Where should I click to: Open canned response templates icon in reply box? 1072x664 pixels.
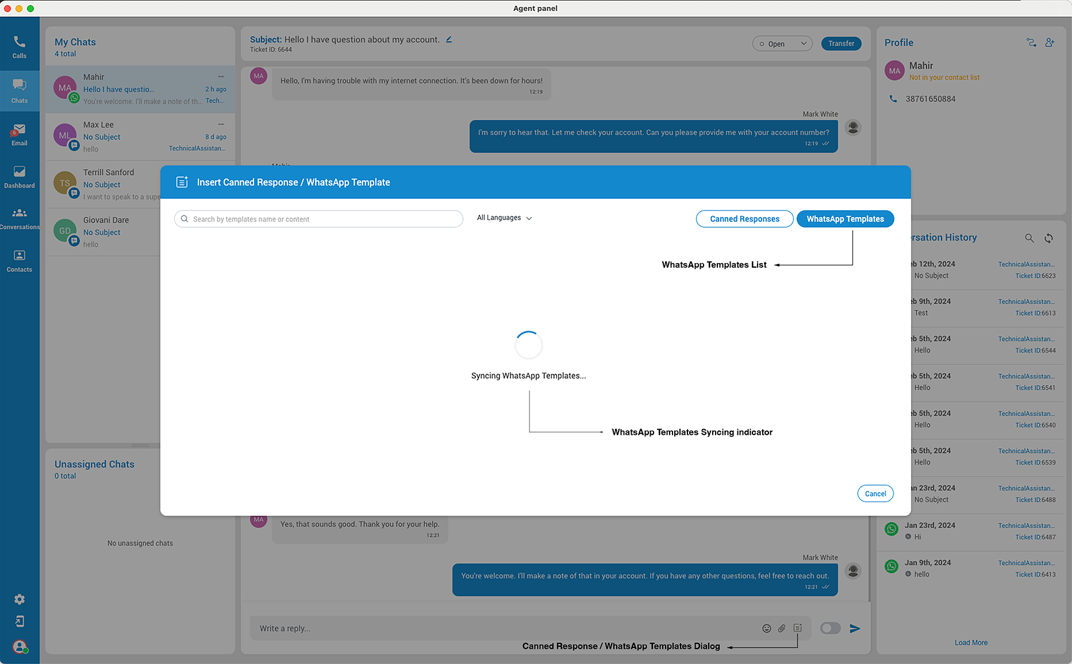(x=798, y=628)
